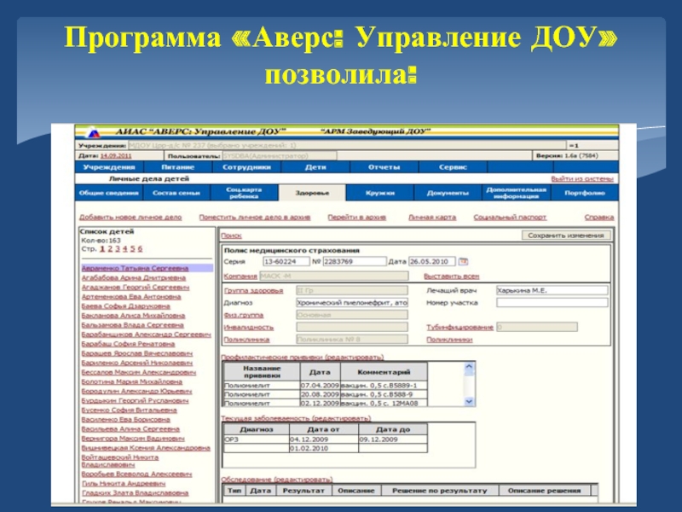This screenshot has height=512, width=682.
Task: Click the policy number field 2283769
Action: [354, 262]
